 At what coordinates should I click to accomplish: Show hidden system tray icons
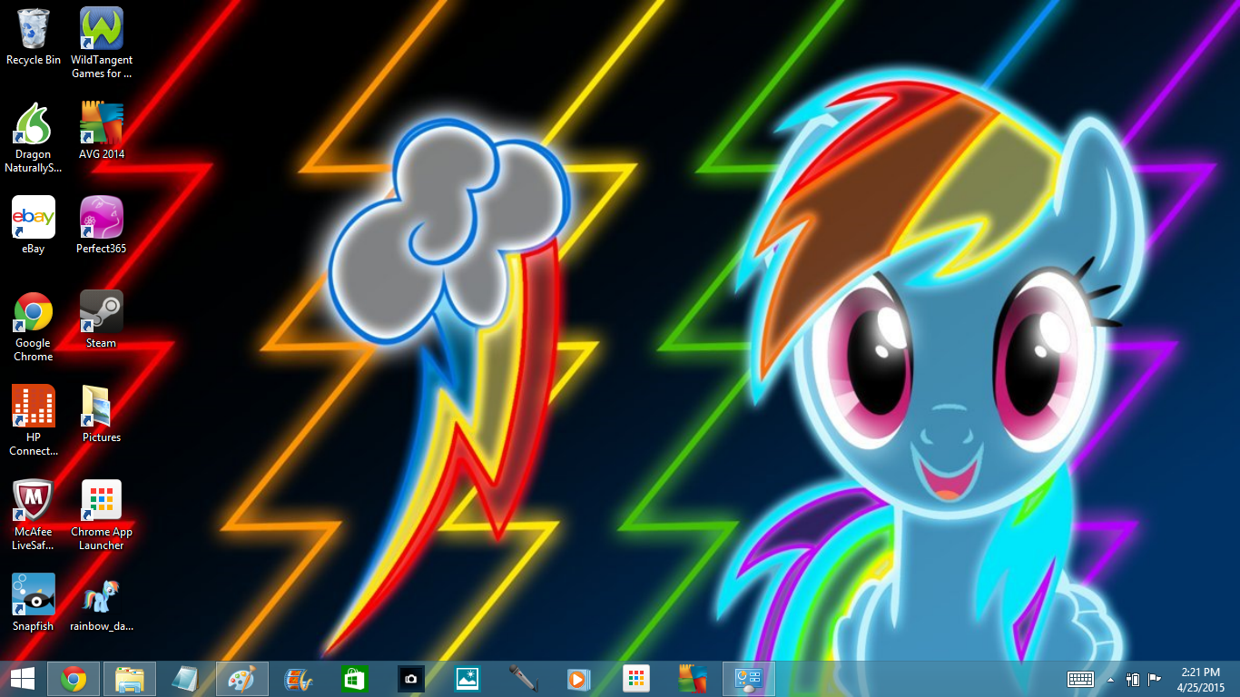click(1110, 679)
